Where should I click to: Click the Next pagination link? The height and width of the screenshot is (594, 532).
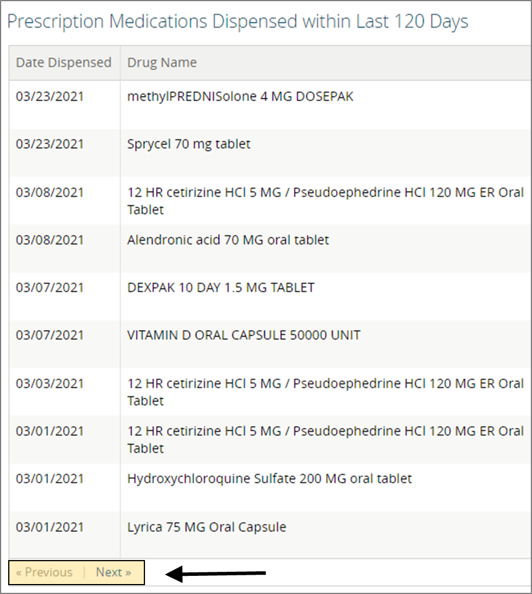point(113,572)
